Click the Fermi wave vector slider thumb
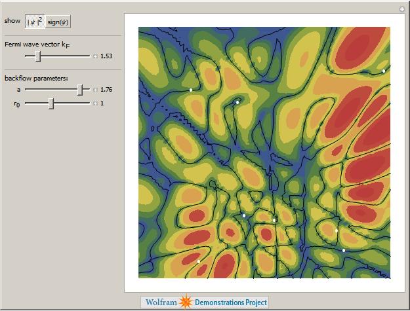The width and height of the screenshot is (410, 311). [38, 56]
